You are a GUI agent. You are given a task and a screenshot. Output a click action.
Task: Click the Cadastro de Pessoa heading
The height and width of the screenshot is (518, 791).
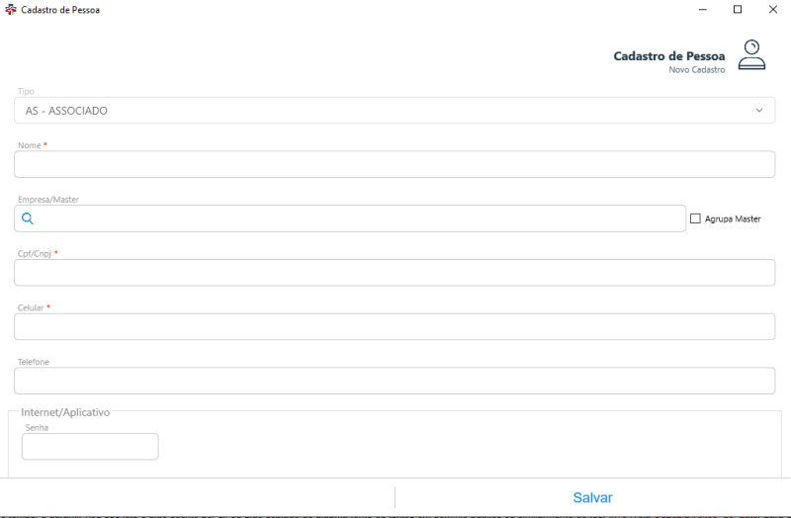tap(668, 56)
